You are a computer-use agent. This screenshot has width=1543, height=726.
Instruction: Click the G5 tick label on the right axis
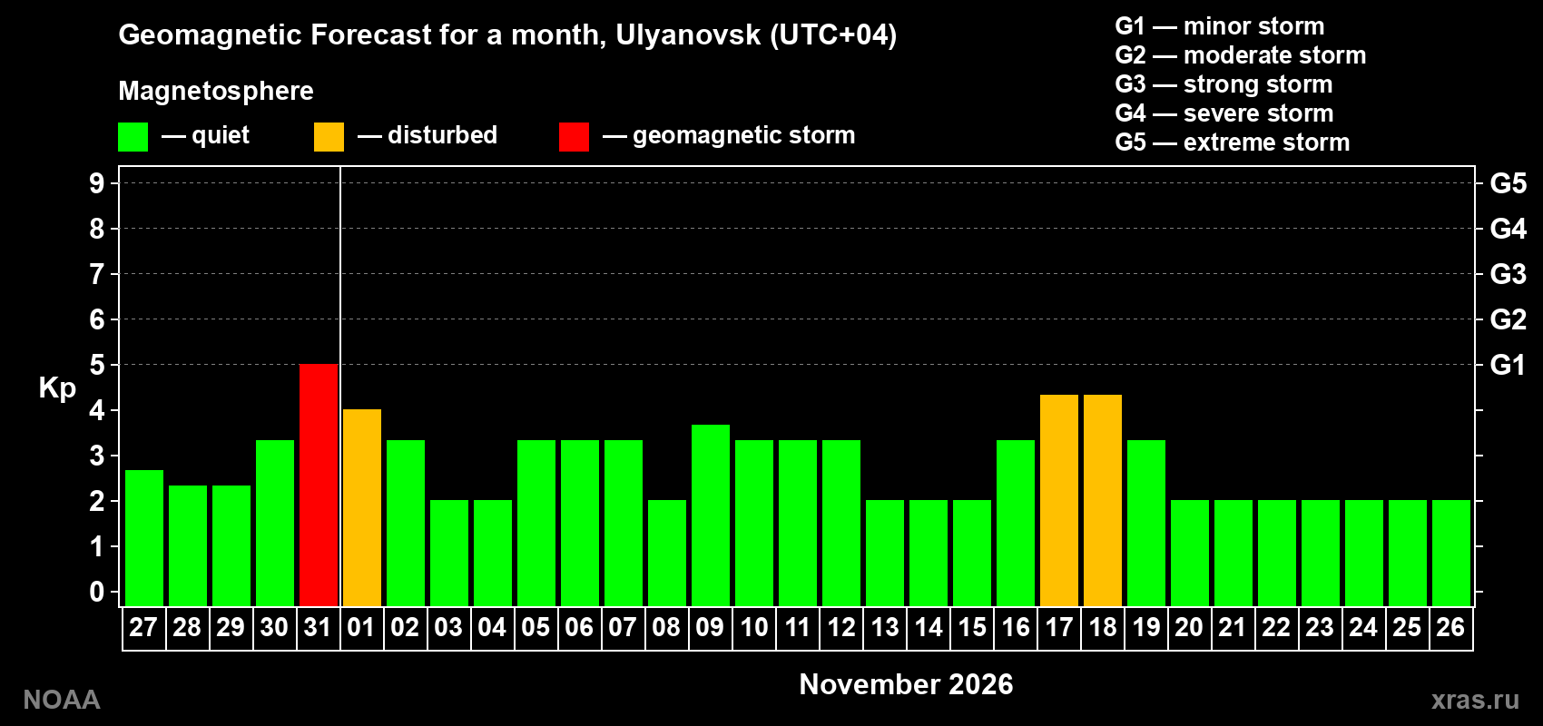[1509, 183]
